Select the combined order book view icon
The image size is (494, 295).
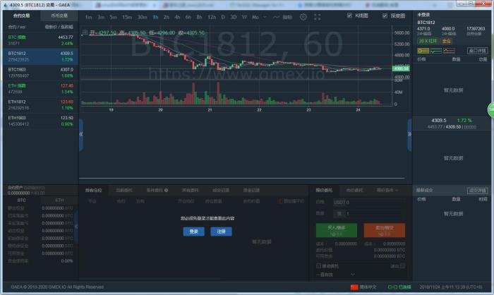[x=423, y=50]
